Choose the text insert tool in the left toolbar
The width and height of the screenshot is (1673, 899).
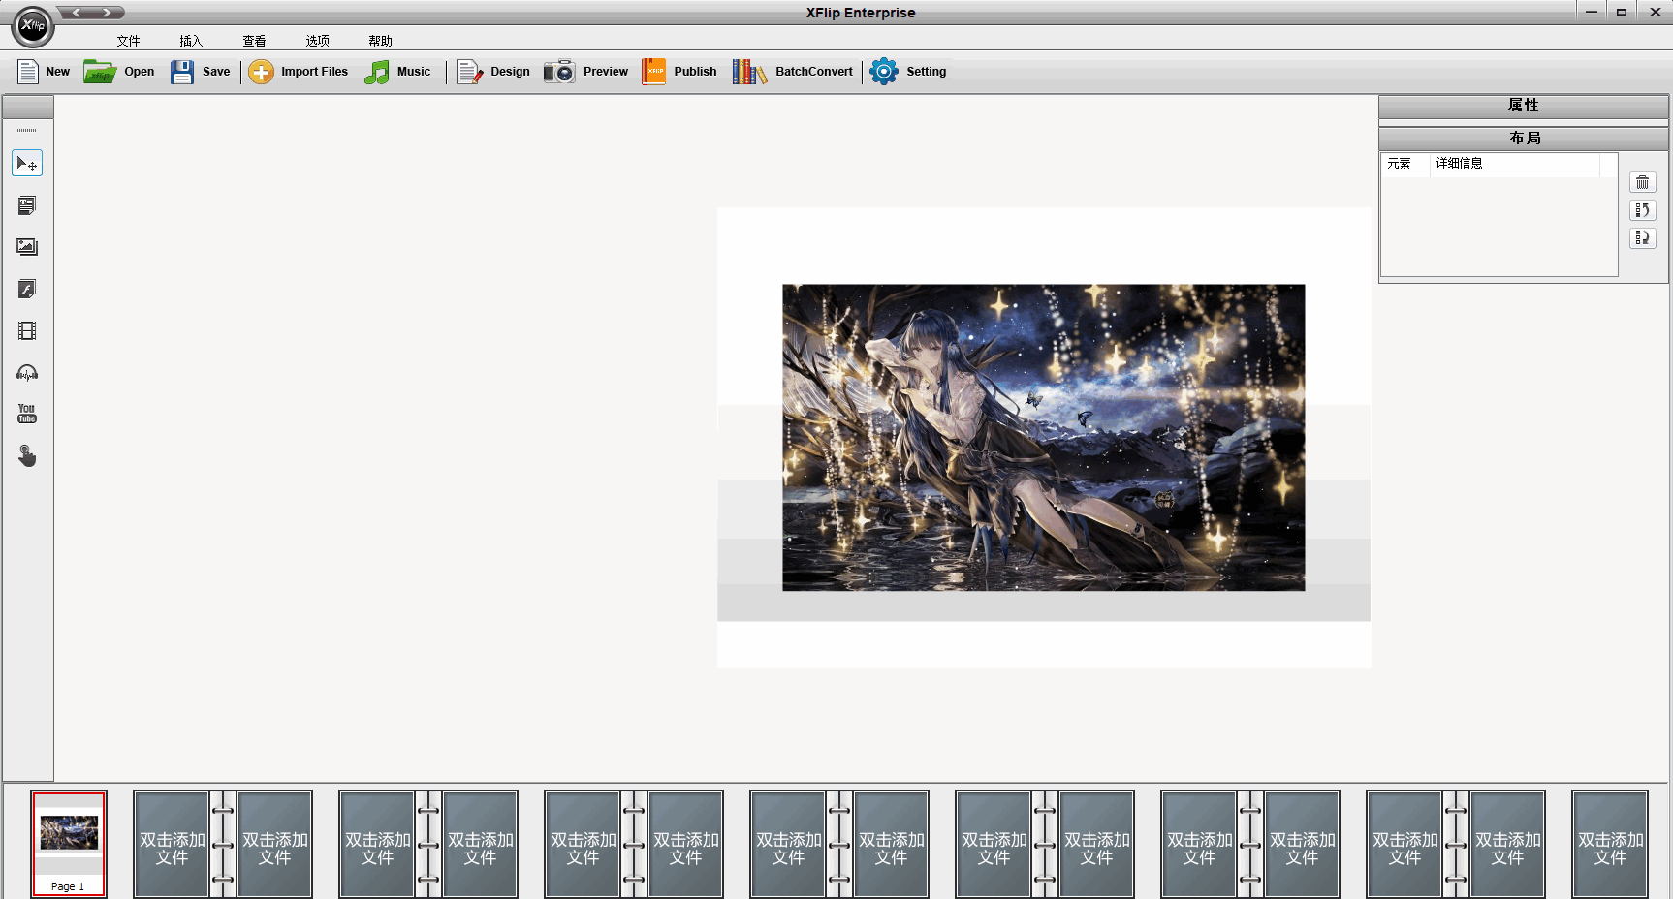point(27,205)
